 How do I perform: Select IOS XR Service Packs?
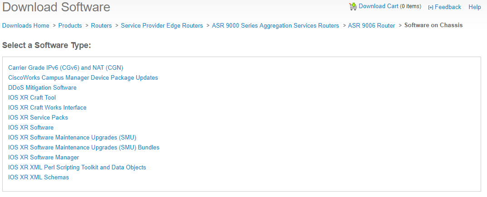[38, 118]
